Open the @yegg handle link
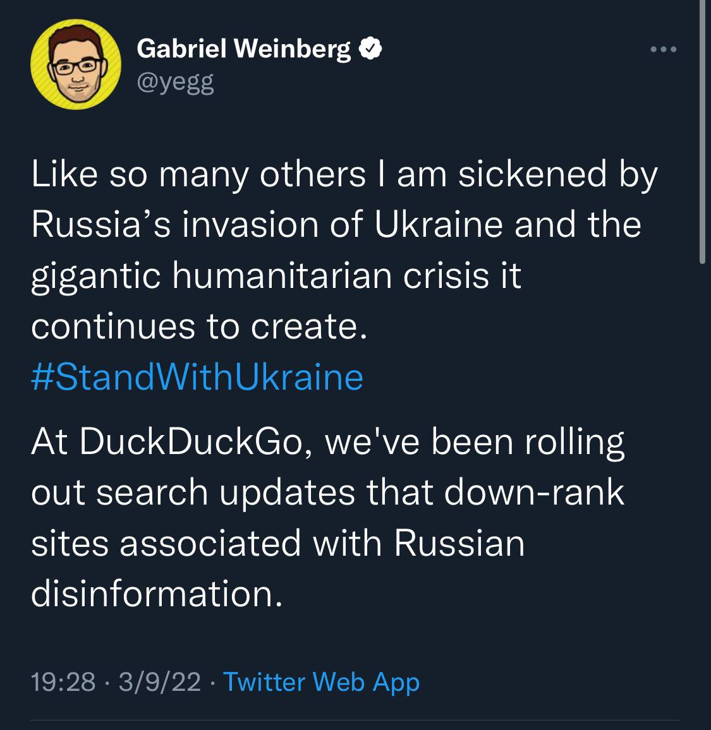This screenshot has height=730, width=711. pyautogui.click(x=175, y=82)
